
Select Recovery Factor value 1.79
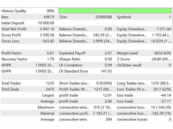pyautogui.click(x=51, y=59)
